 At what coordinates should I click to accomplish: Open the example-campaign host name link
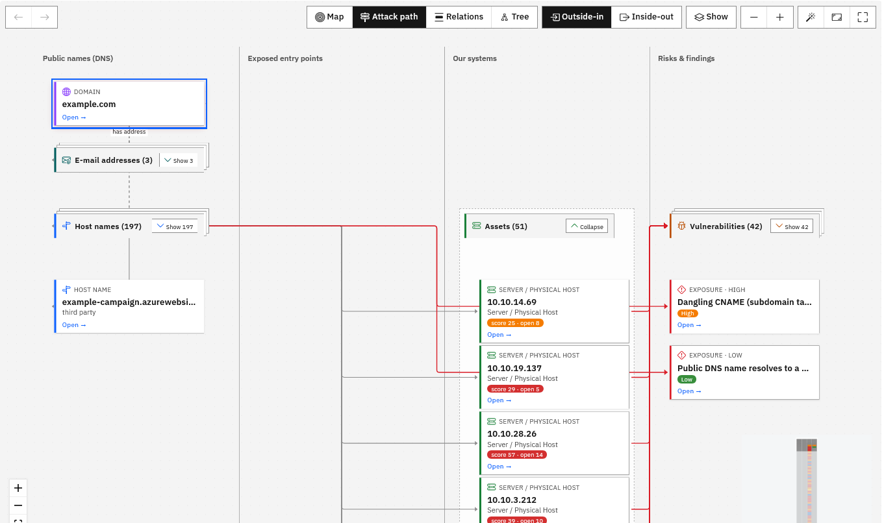[x=74, y=325]
